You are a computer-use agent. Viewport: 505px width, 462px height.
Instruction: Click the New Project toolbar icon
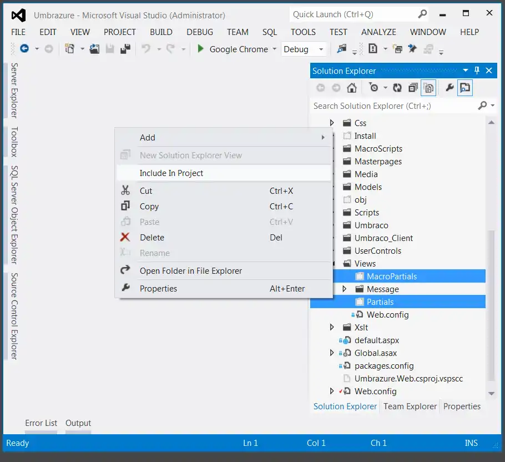tap(69, 49)
